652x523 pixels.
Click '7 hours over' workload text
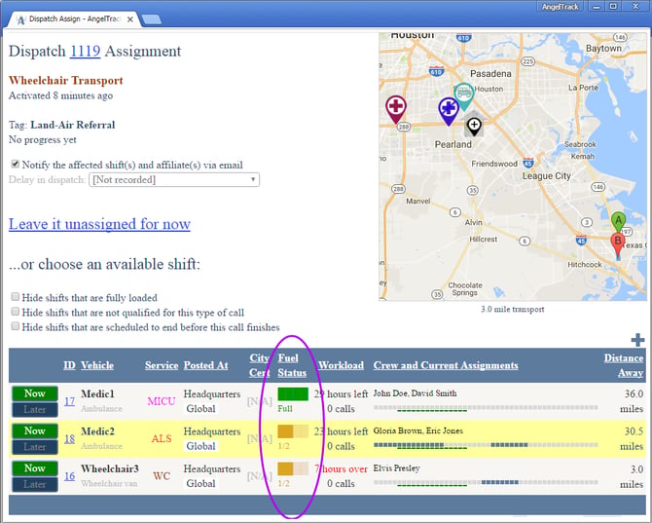[x=341, y=468]
